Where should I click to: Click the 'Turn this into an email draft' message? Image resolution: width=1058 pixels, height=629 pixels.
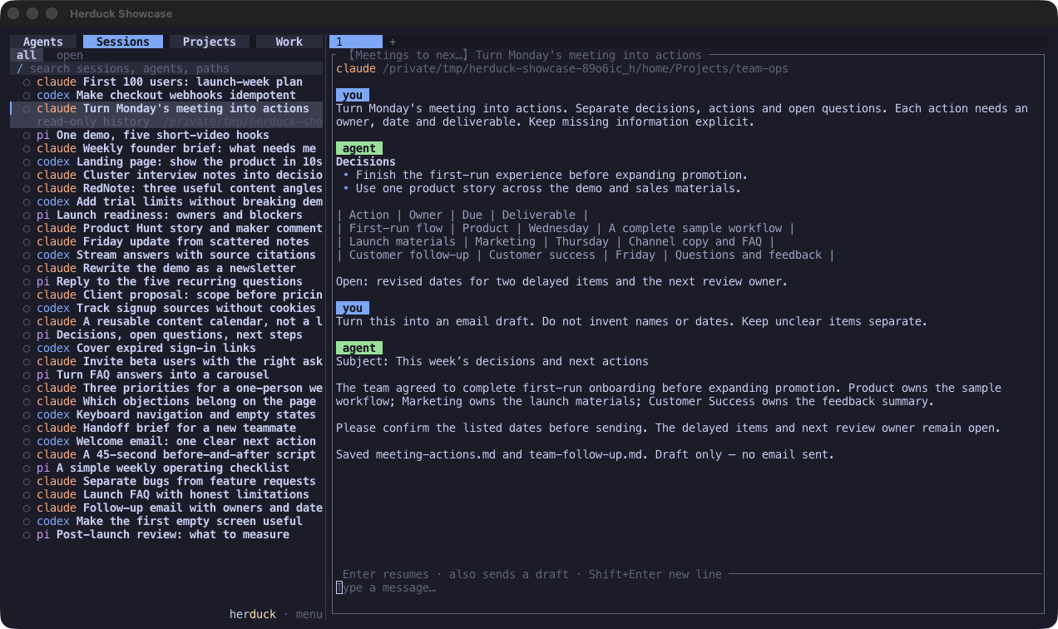tap(631, 321)
